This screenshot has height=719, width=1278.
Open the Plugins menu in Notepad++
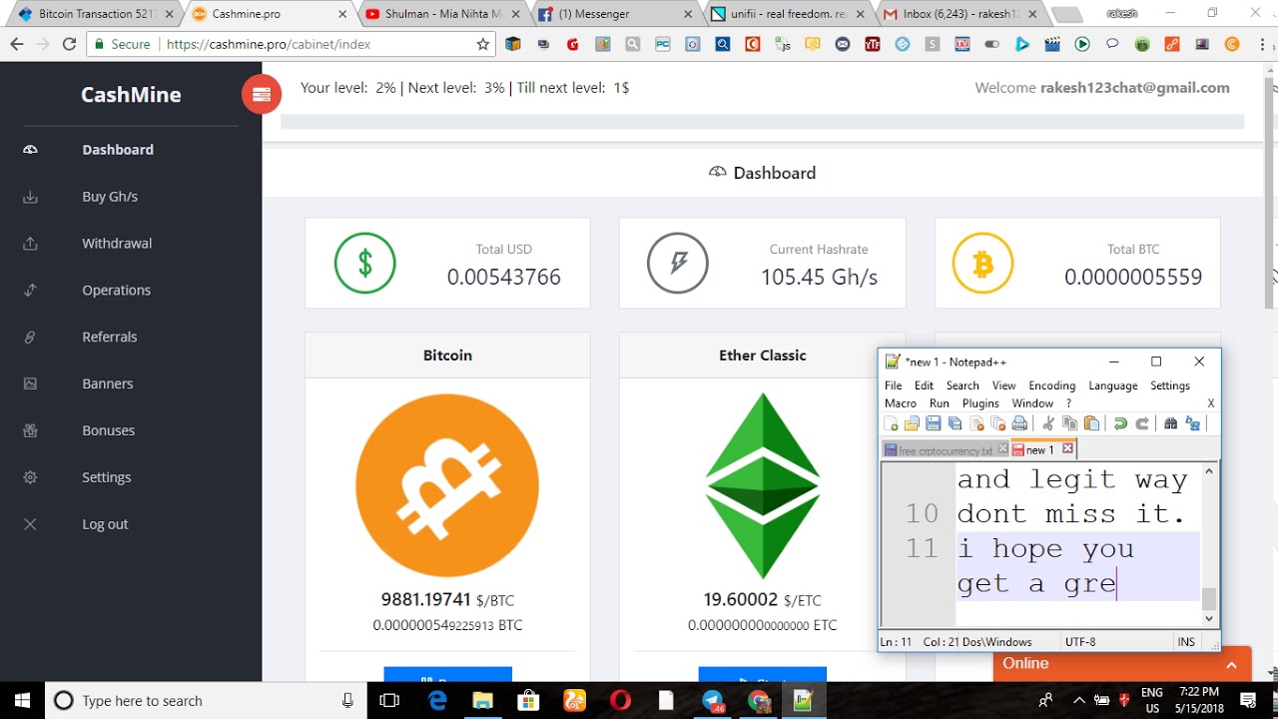[x=980, y=403]
